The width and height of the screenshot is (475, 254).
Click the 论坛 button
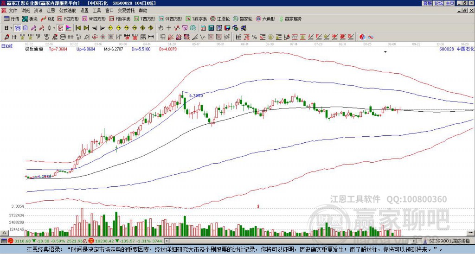[439, 3]
